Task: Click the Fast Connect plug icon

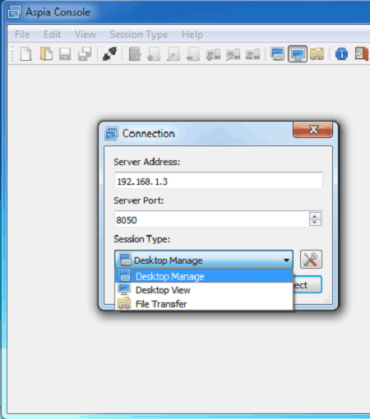Action: point(109,54)
